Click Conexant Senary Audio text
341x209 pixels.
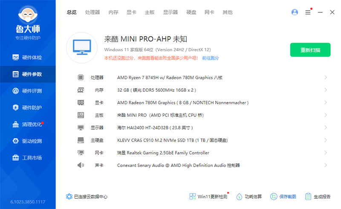coord(178,165)
